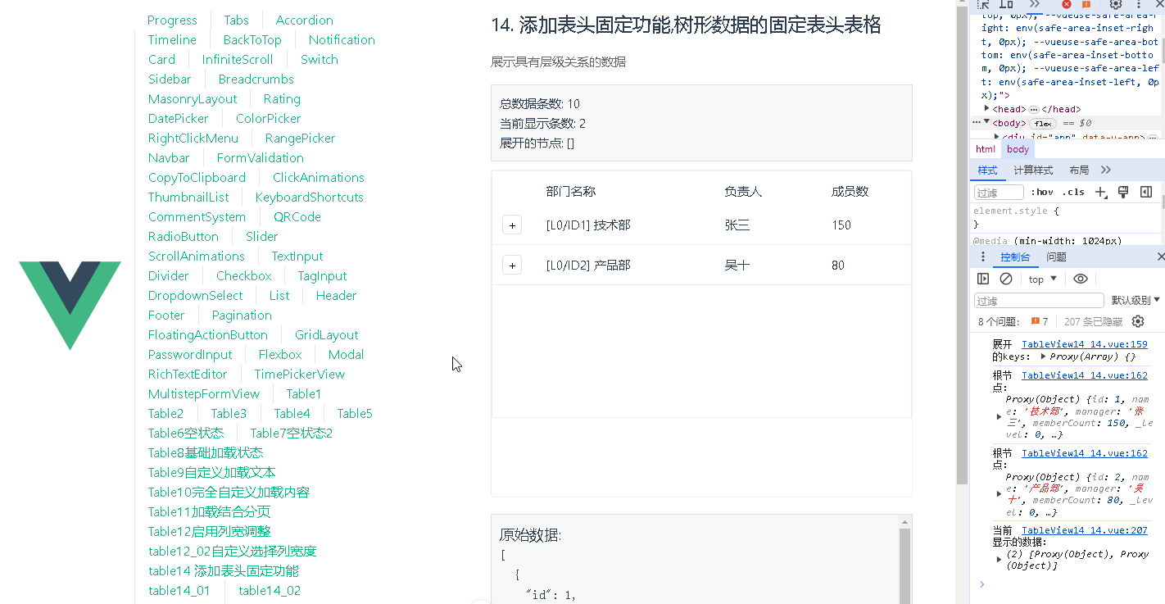Clear the console with the circle-slash icon
The image size is (1165, 604).
[x=1007, y=279]
